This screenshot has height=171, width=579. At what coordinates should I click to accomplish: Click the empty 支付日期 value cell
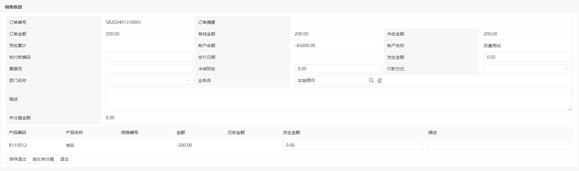coord(336,57)
